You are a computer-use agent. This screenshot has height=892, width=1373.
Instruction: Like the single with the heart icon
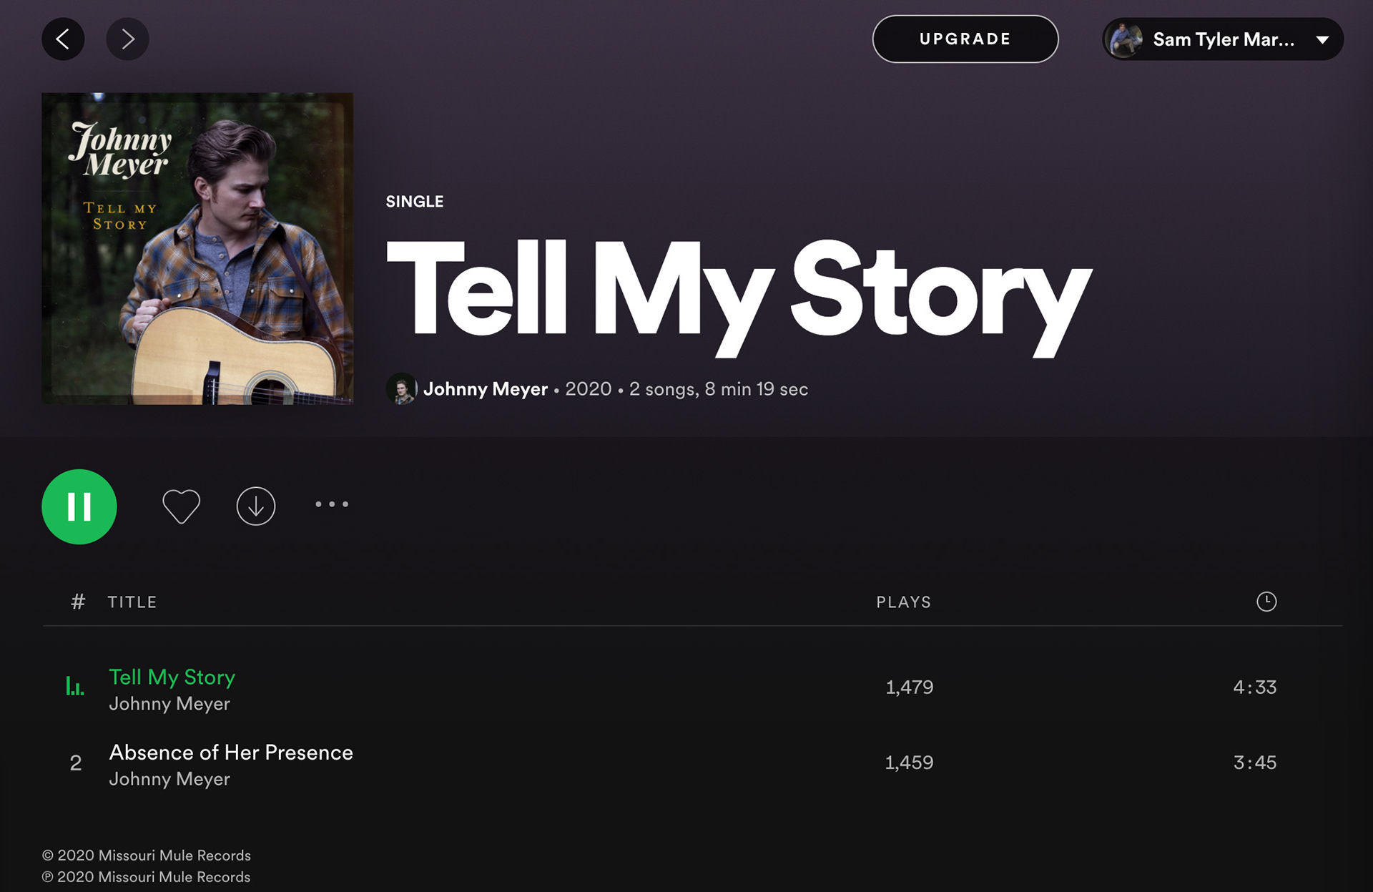click(x=181, y=506)
